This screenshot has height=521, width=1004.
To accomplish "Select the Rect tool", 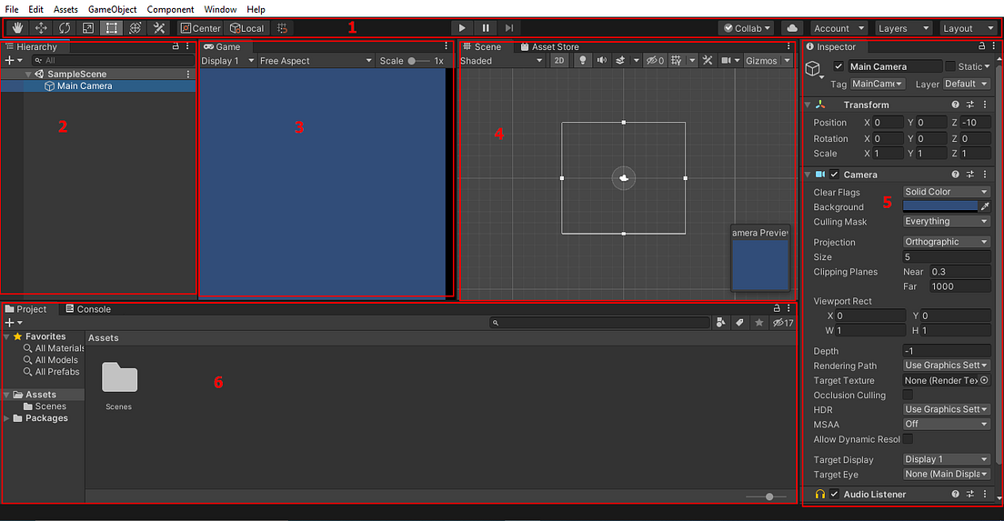I will coord(112,28).
